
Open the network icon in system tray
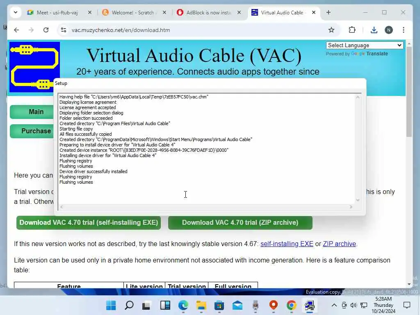click(x=364, y=305)
